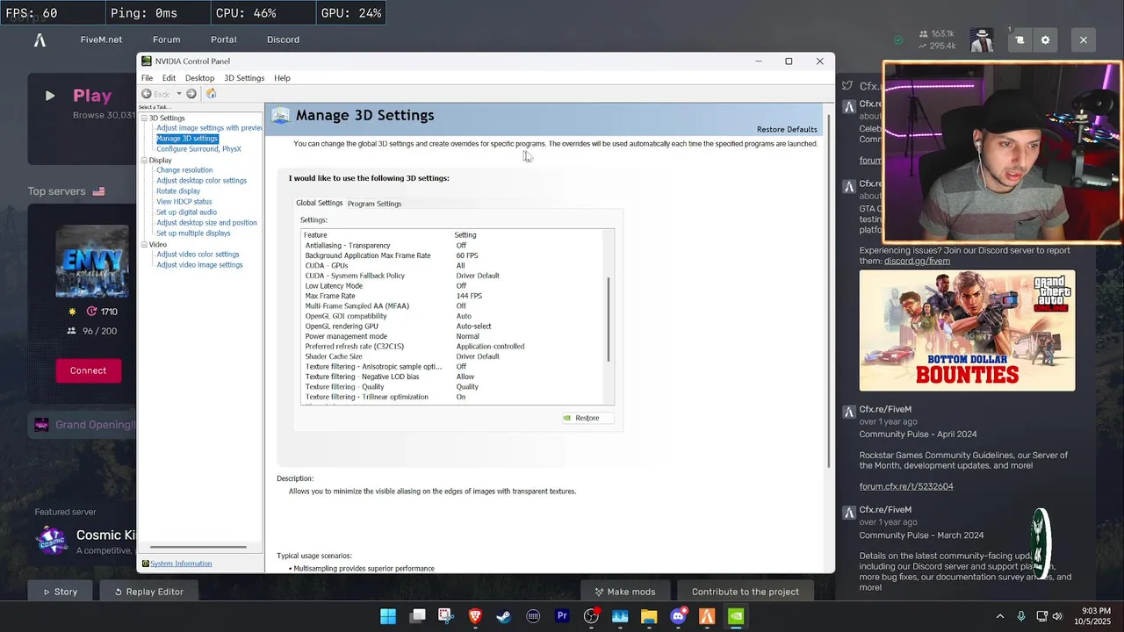Click the Home icon in NVIDIA toolbar

pyautogui.click(x=211, y=94)
